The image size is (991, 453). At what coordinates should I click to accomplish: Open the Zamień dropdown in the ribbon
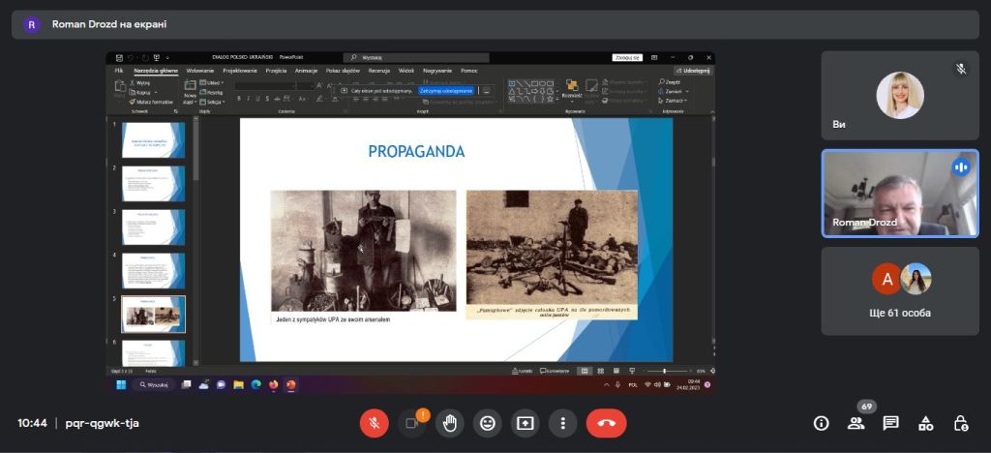[675, 92]
